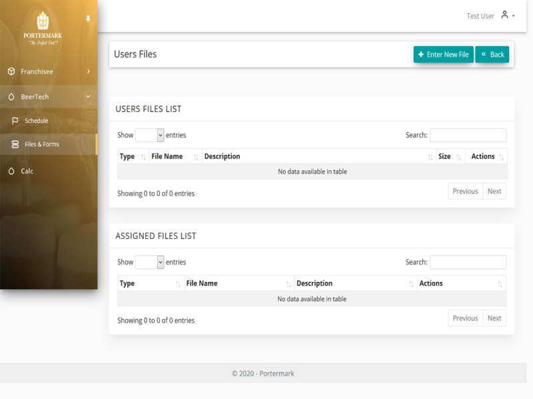Click Next in the Assigned Files list
The image size is (533, 399).
(494, 318)
